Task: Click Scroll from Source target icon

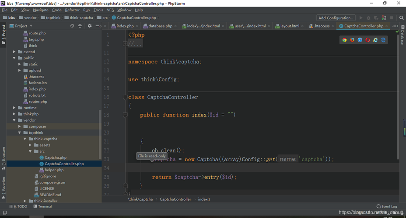Action: 72,26
